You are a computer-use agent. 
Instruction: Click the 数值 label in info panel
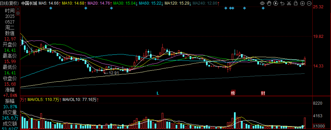[10, 33]
